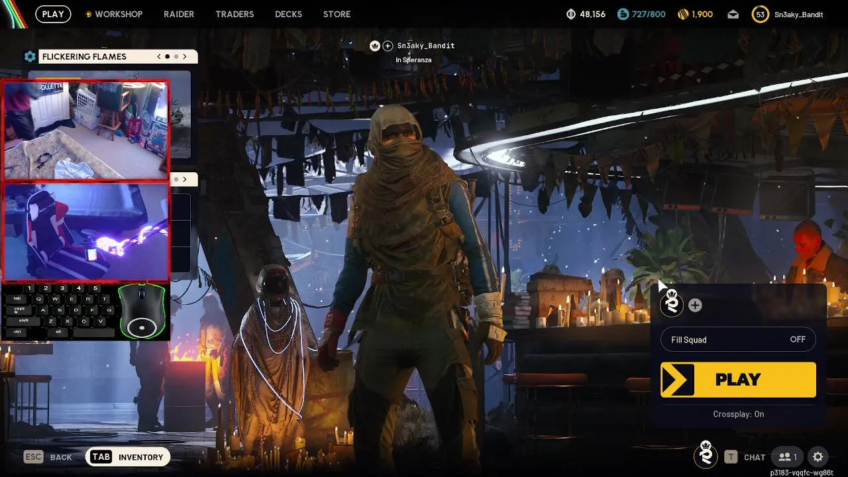Click the crown leader icon above the character

tap(375, 46)
